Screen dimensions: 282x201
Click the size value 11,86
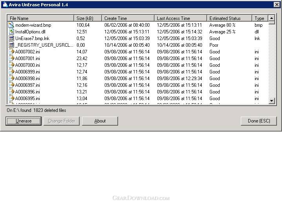pyautogui.click(x=82, y=78)
